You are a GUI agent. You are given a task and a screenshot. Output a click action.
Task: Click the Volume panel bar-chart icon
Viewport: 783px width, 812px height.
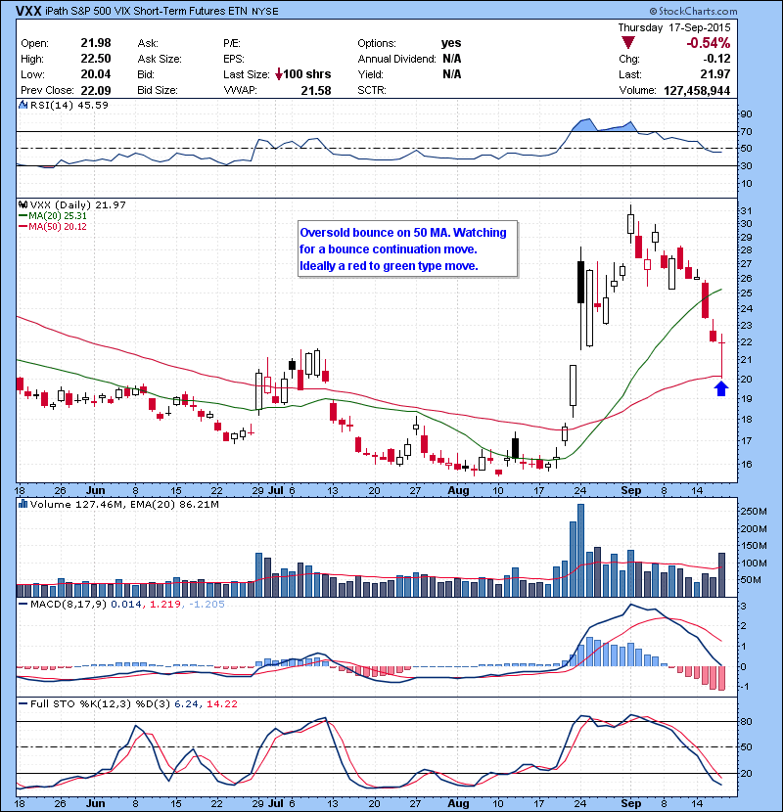tap(23, 504)
